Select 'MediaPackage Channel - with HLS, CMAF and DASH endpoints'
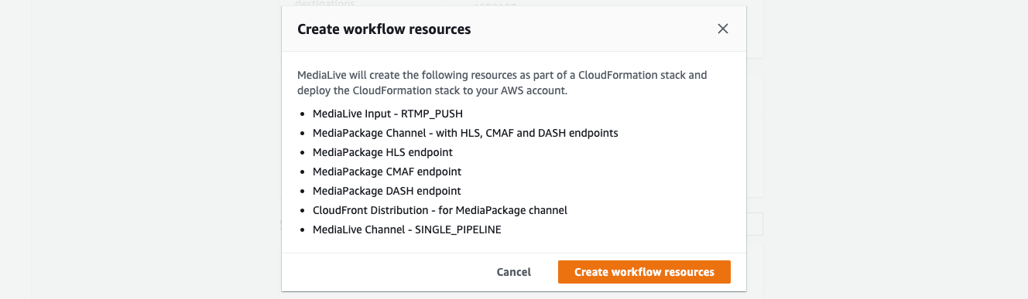This screenshot has height=299, width=1028. pyautogui.click(x=465, y=133)
